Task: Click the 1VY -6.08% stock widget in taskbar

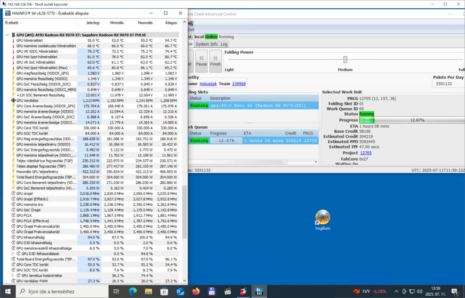Action: [370, 292]
